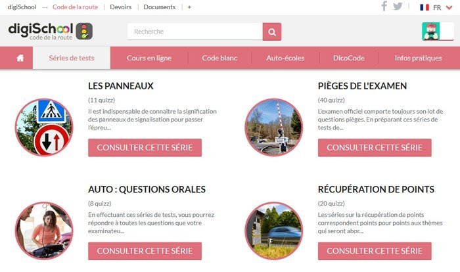Click the French flag icon

tap(425, 7)
